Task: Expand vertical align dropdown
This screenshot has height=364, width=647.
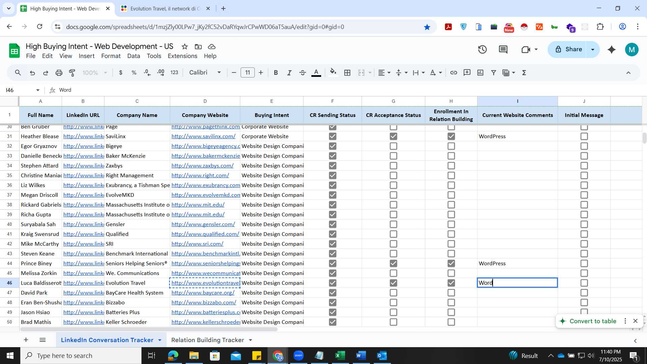Action: tap(406, 73)
